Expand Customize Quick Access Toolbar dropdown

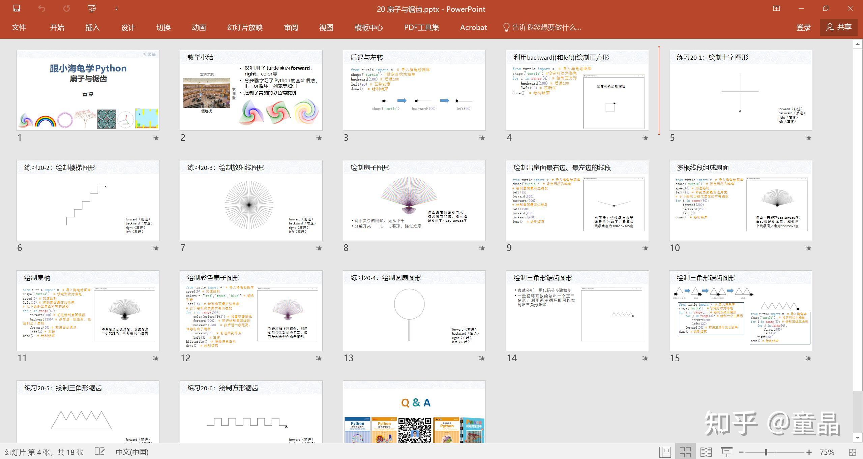pos(116,9)
